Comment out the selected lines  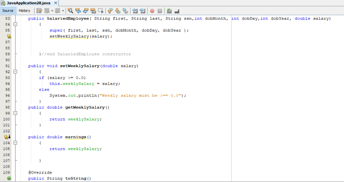pos(169,10)
